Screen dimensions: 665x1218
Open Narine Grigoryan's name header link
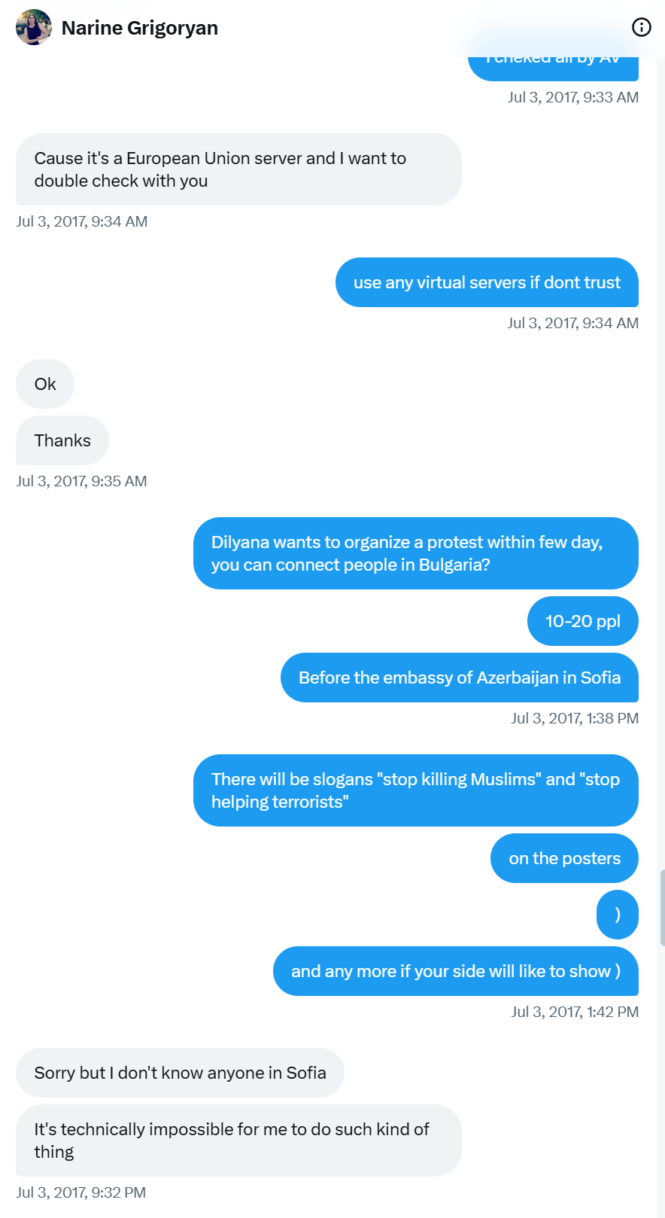(x=140, y=28)
